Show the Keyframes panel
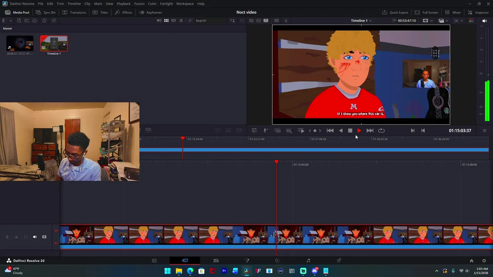This screenshot has height=277, width=493. click(150, 12)
